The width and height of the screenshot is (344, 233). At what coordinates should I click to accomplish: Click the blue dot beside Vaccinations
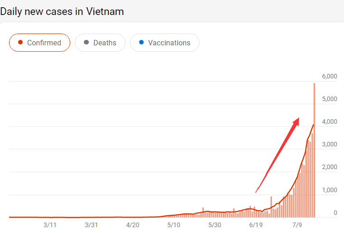click(141, 43)
